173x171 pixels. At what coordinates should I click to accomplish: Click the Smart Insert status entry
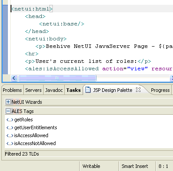135,166
